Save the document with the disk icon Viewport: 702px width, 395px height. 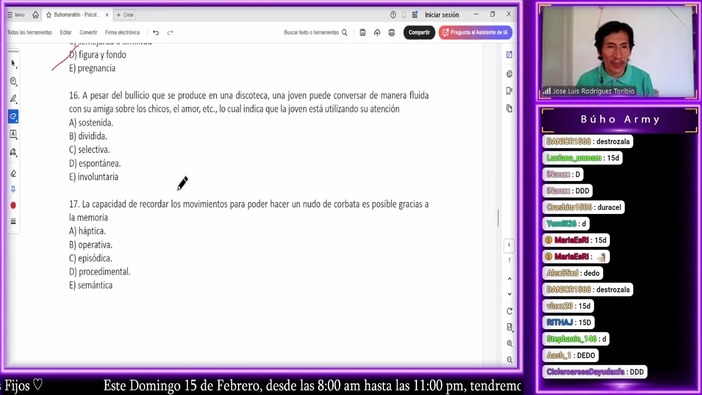[x=363, y=32]
